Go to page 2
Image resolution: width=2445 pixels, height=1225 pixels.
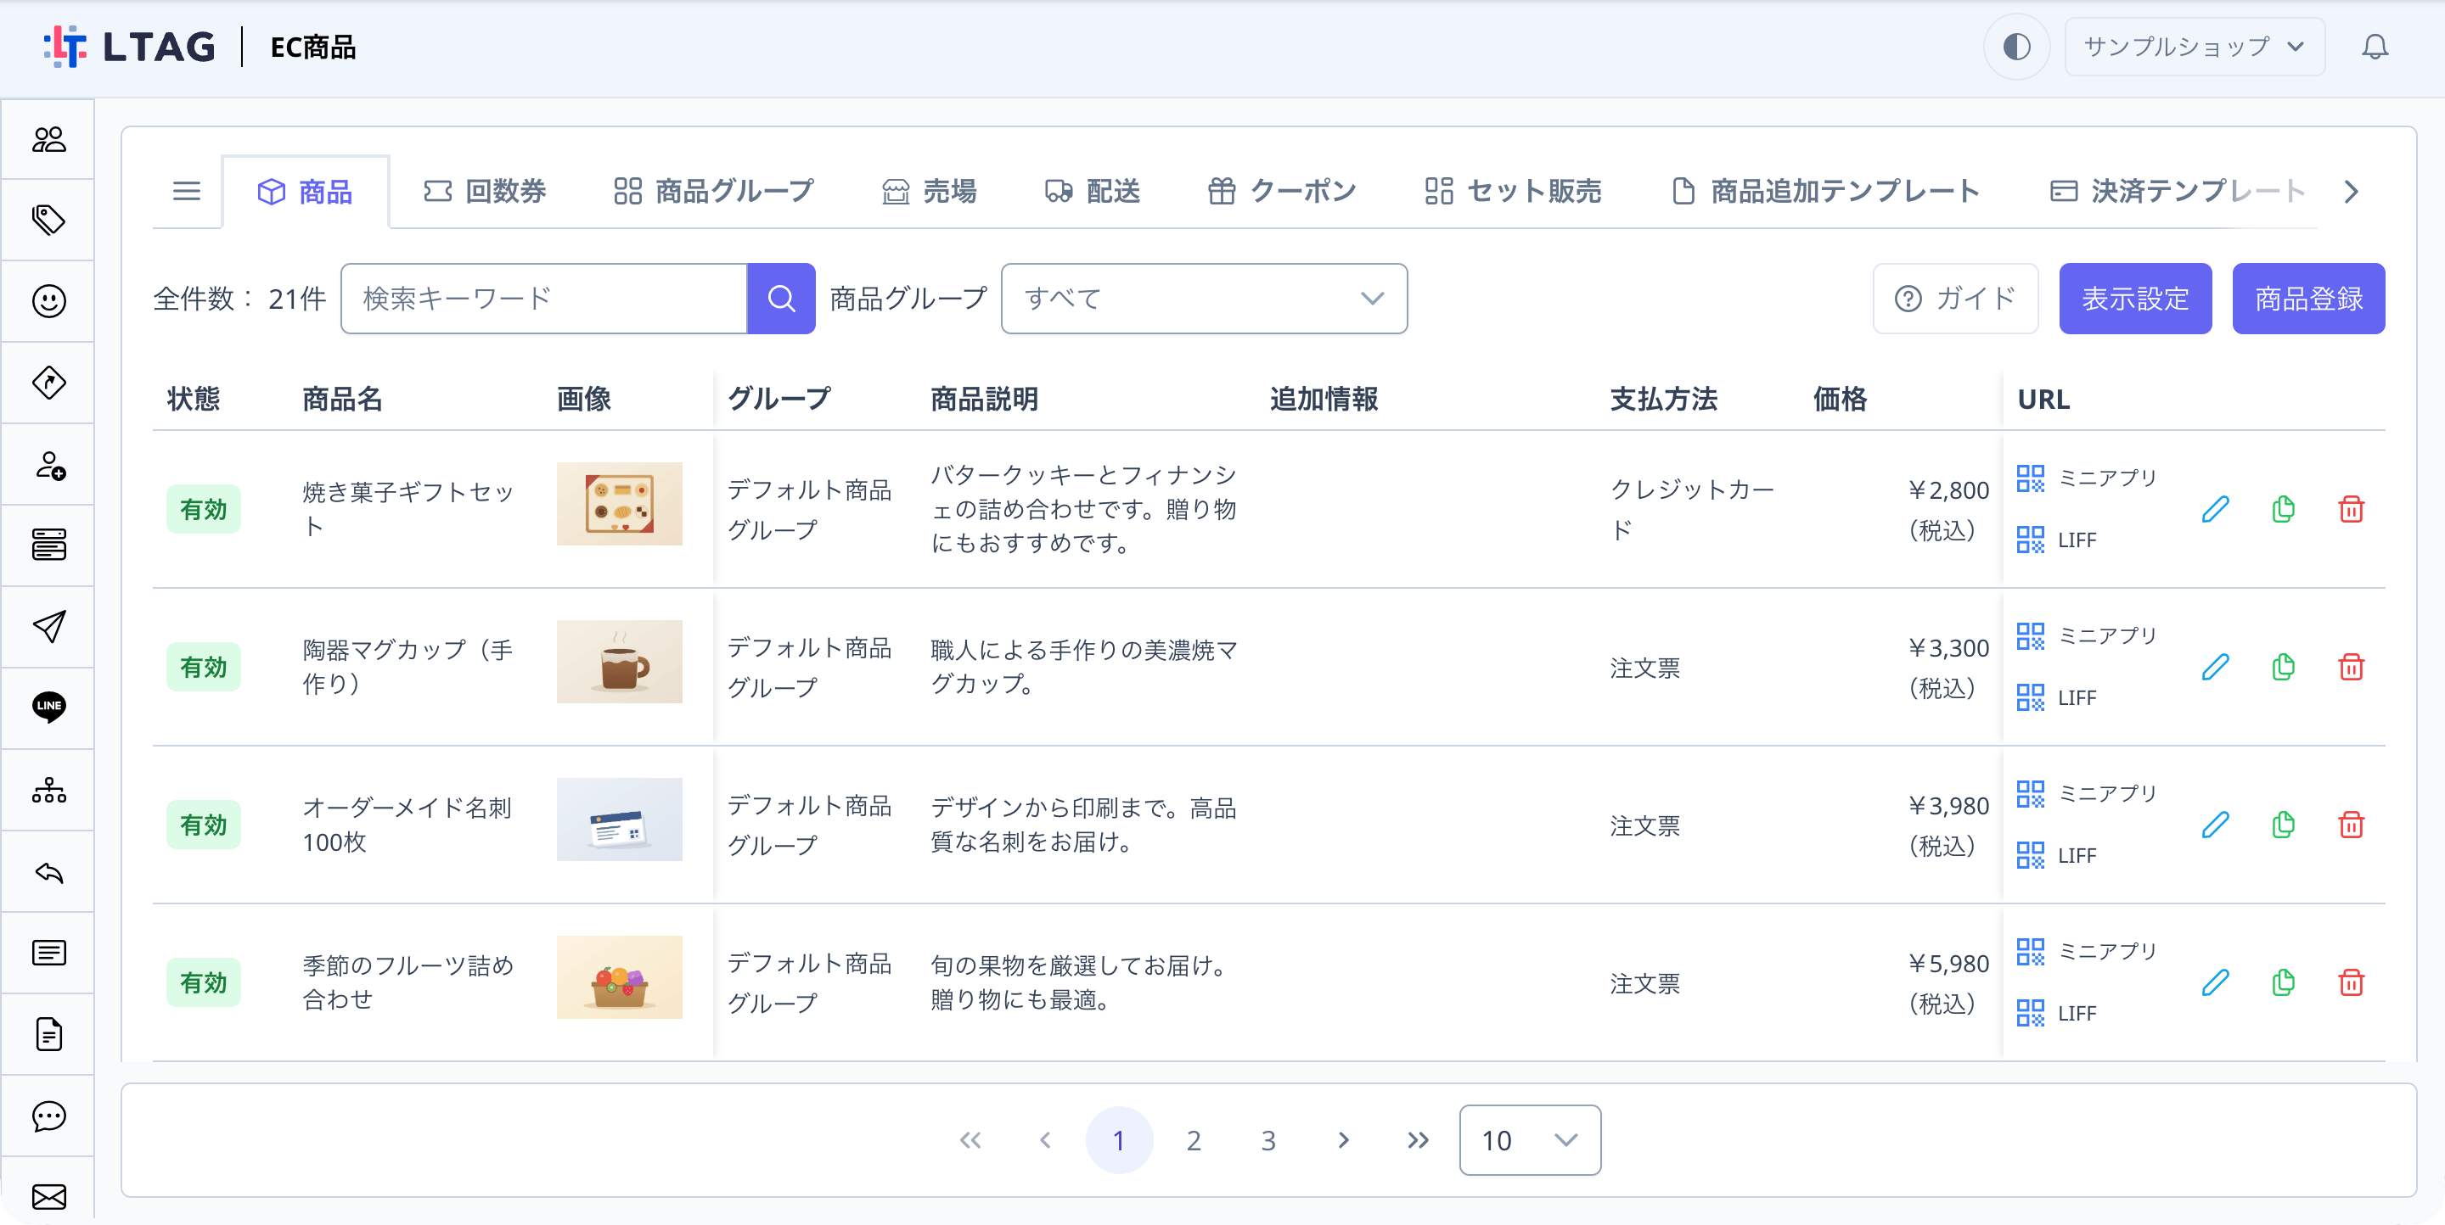click(1194, 1141)
